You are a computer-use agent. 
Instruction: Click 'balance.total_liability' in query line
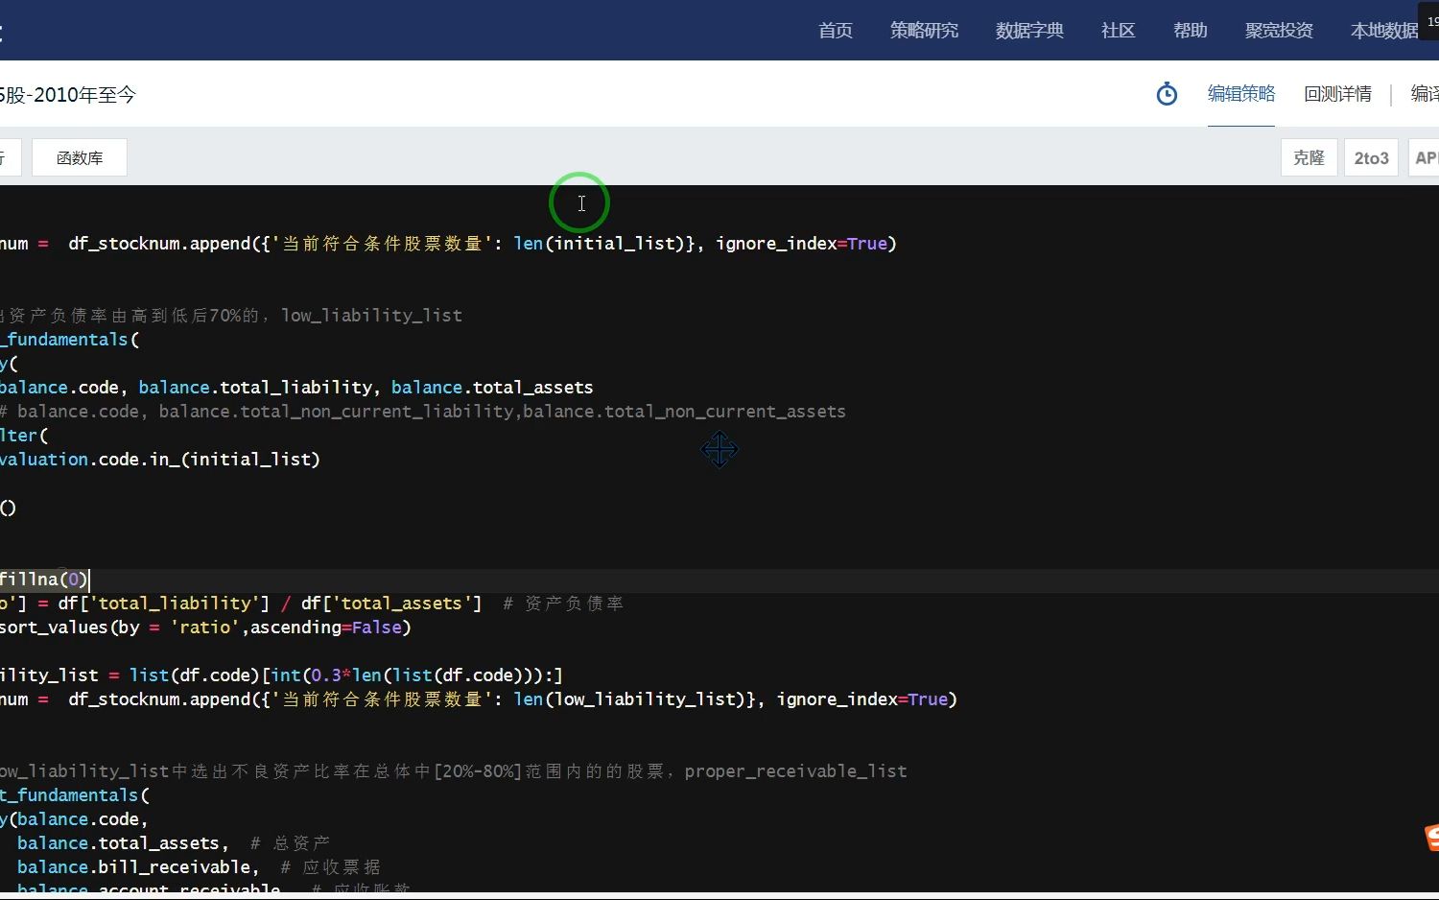pos(255,388)
